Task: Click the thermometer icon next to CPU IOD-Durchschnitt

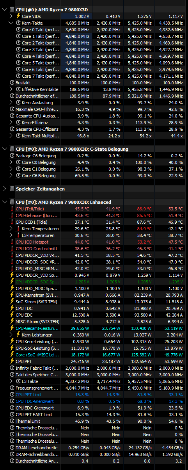Action: (x=12, y=249)
